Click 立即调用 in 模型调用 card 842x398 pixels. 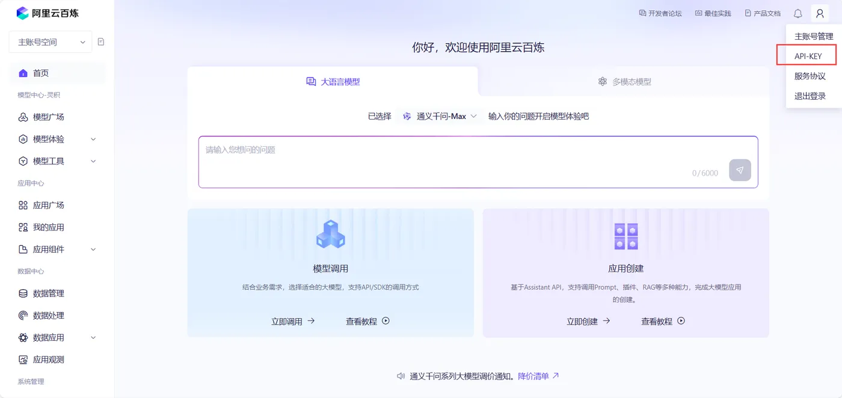click(x=293, y=321)
